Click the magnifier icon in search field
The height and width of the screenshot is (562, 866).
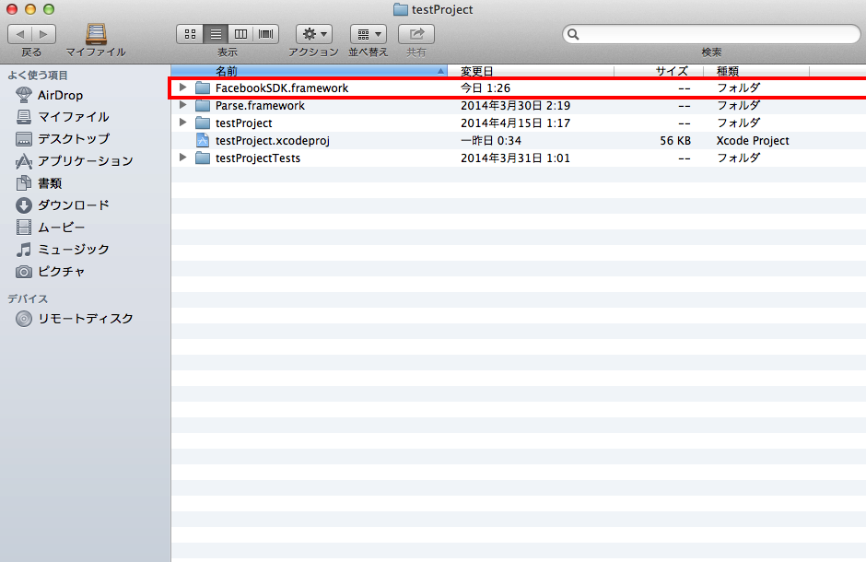pyautogui.click(x=573, y=34)
